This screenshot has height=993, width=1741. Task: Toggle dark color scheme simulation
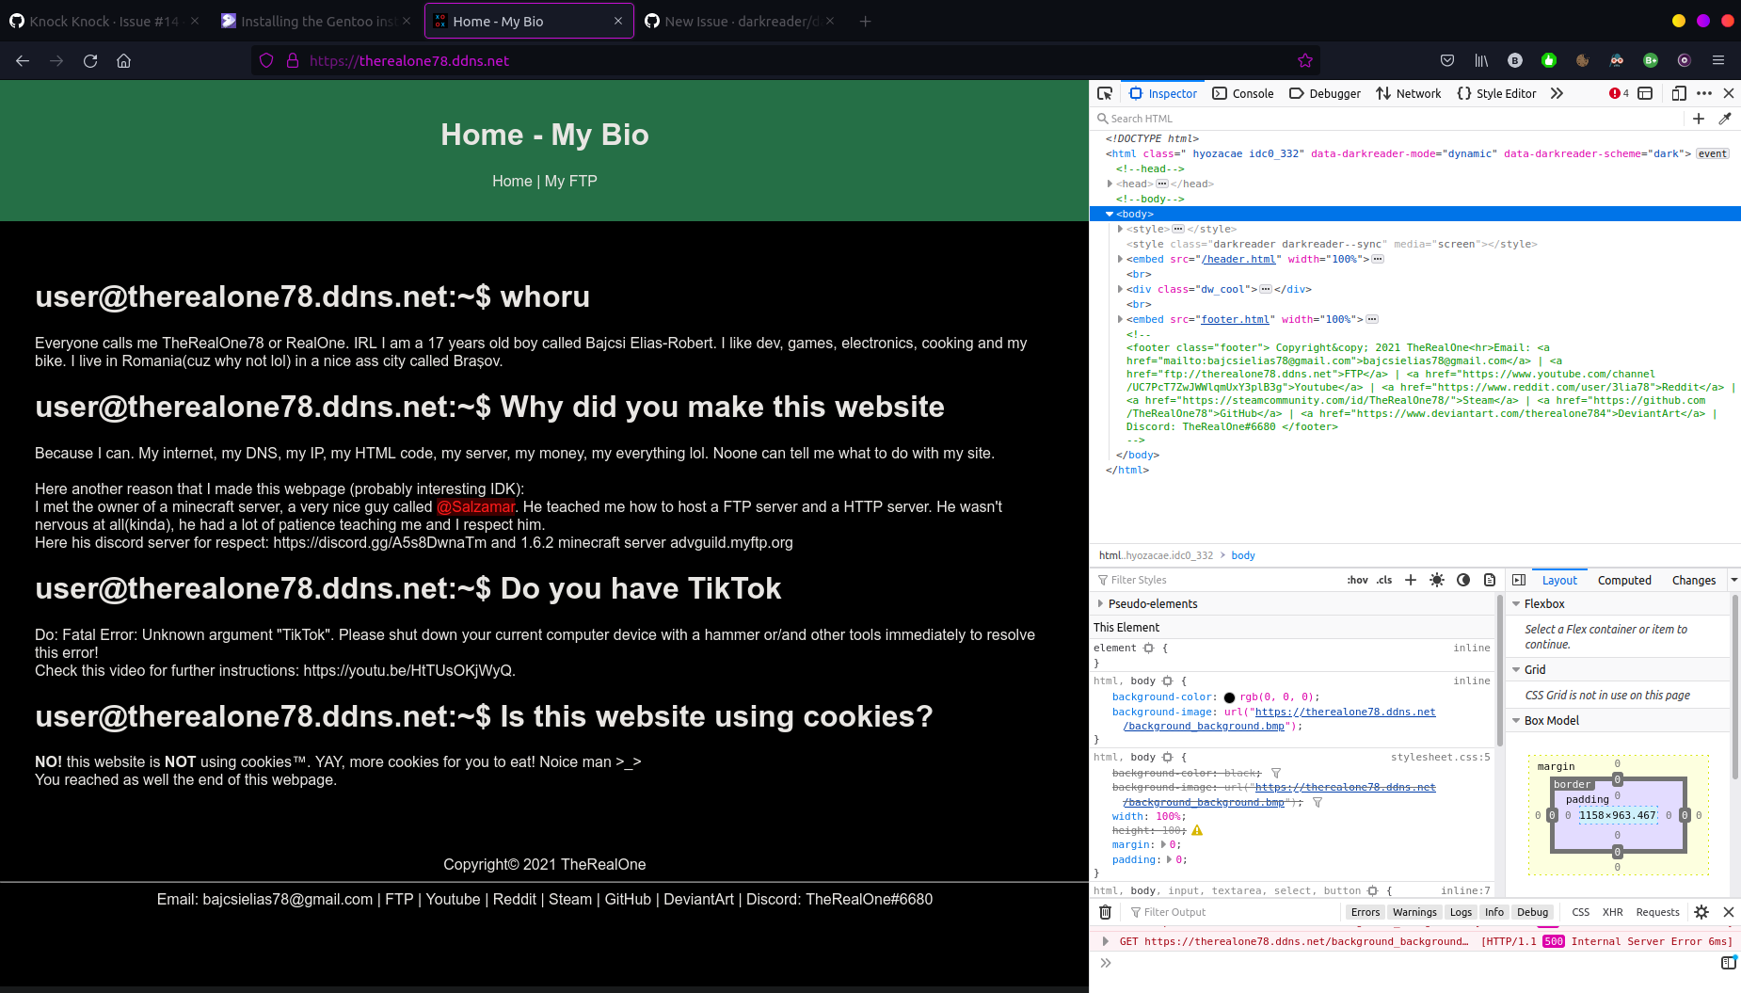coord(1463,580)
